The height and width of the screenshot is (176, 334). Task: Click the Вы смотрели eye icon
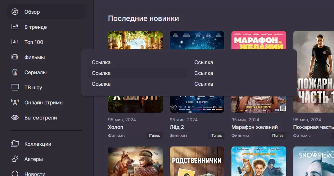click(x=15, y=118)
